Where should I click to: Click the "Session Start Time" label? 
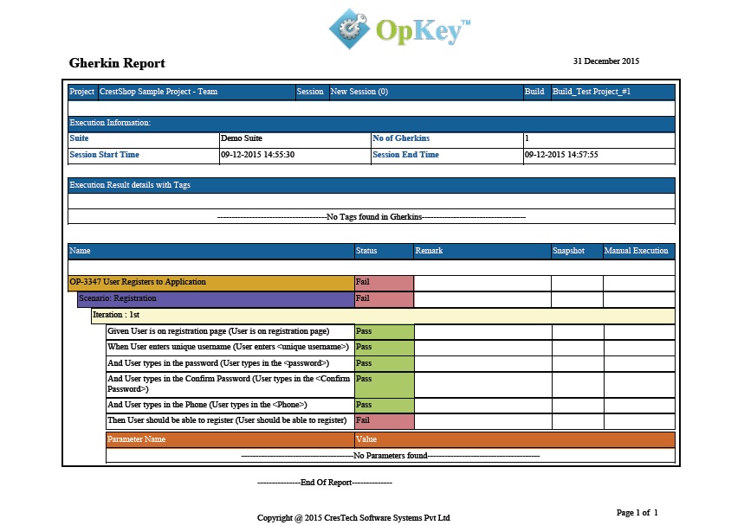tap(105, 155)
